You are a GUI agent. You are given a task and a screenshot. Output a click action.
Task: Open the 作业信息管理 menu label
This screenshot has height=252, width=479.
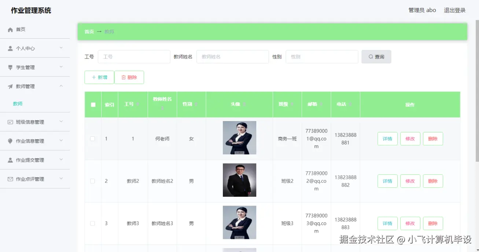point(30,141)
